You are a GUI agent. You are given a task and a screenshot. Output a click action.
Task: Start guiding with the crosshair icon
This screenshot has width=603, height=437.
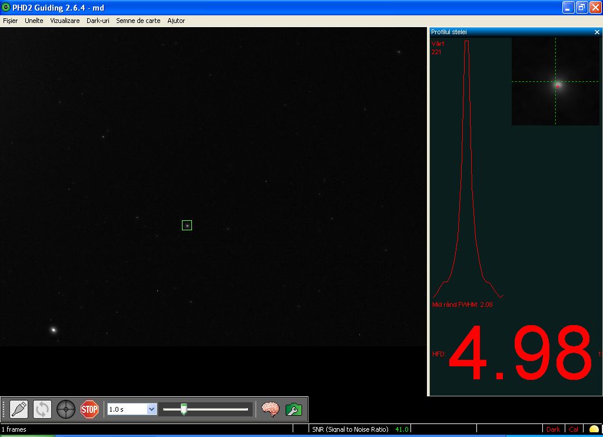tap(65, 409)
